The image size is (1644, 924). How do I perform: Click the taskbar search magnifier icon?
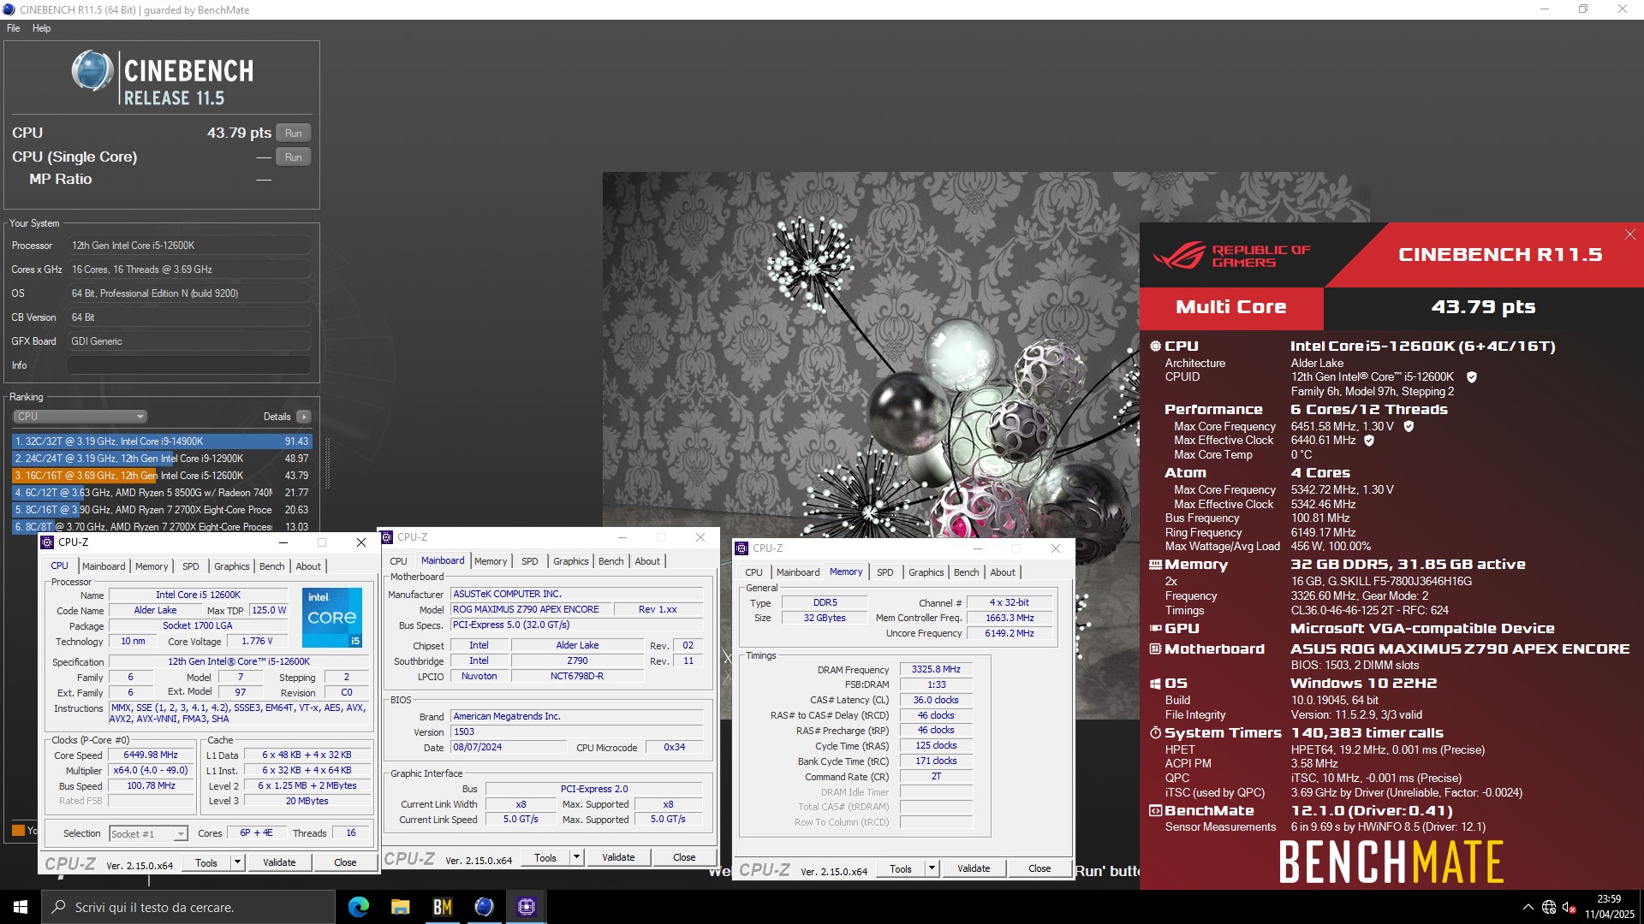coord(59,907)
